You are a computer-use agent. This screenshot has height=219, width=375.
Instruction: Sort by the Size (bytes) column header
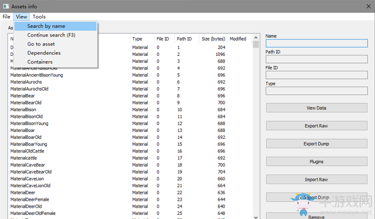213,39
